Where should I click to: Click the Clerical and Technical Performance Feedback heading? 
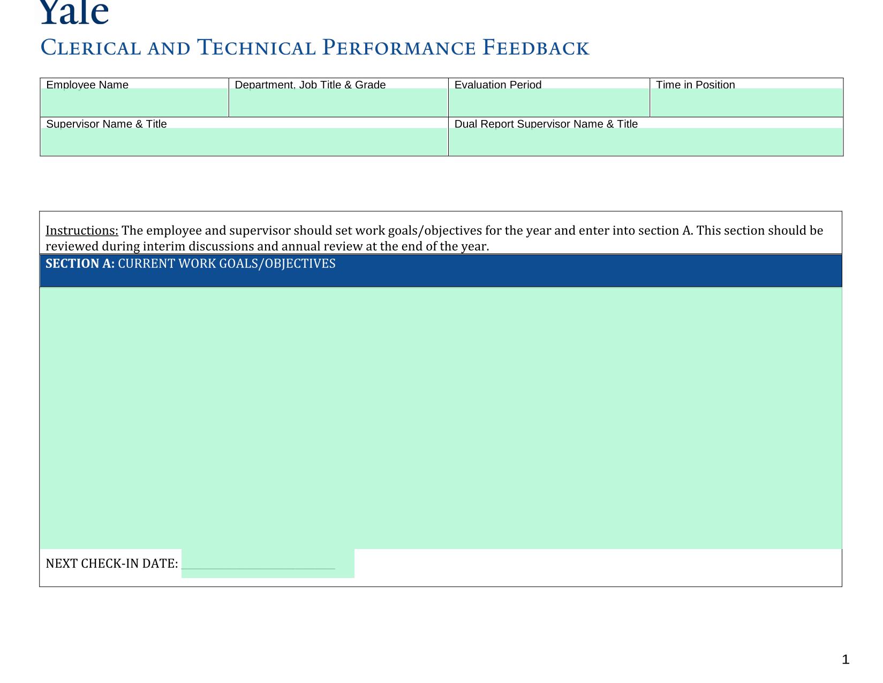(x=315, y=47)
